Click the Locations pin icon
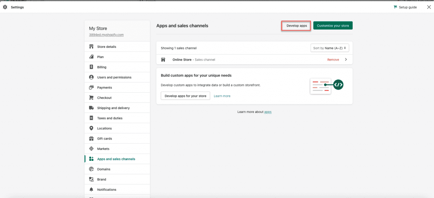The image size is (434, 198). click(x=92, y=129)
